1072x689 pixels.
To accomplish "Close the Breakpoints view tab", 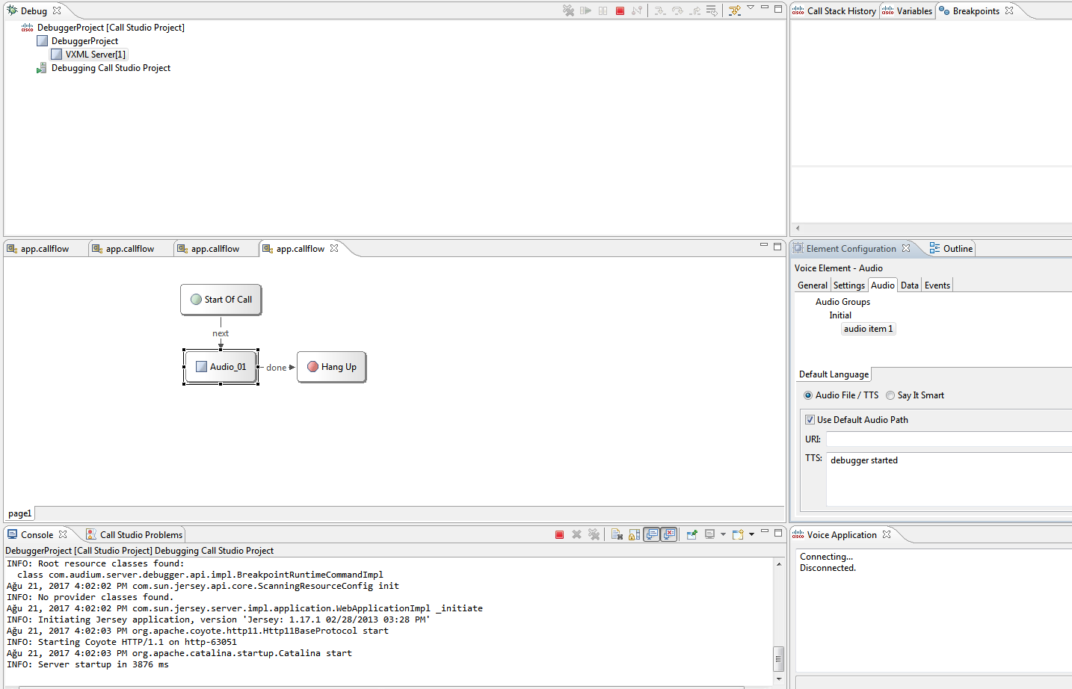I will click(1009, 10).
